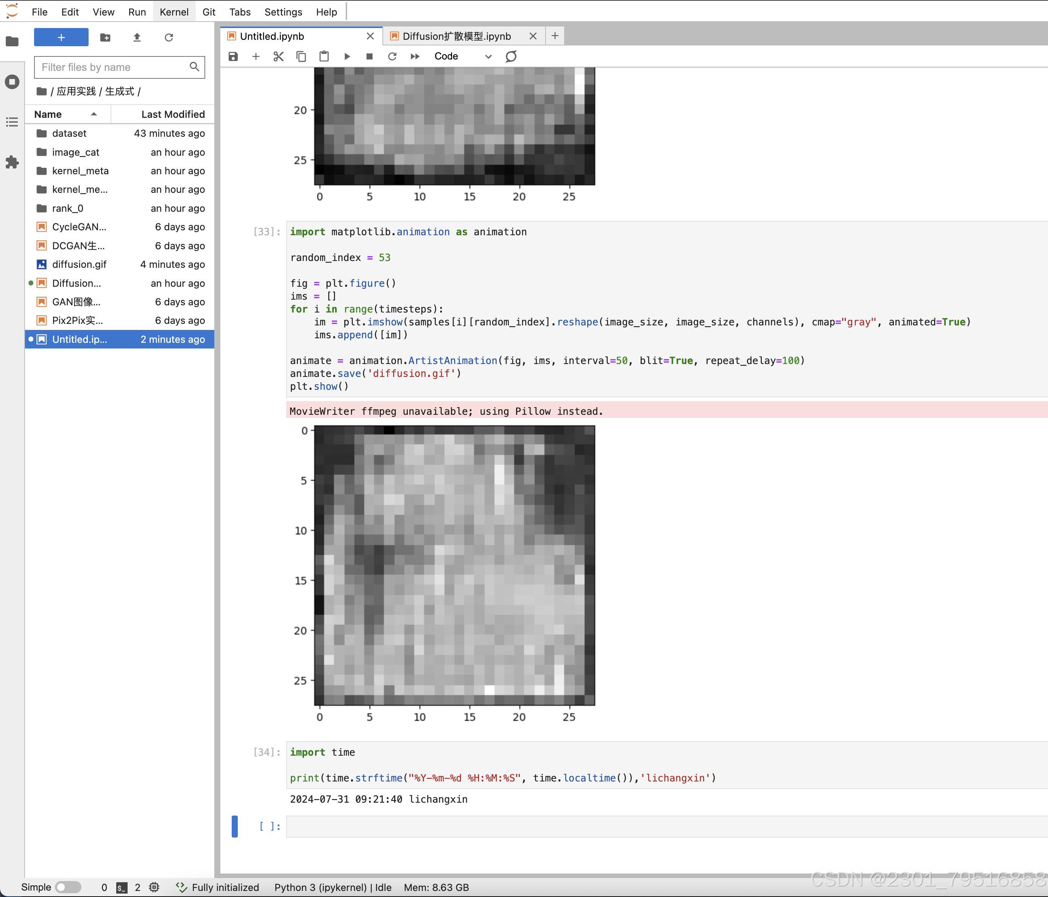Click the blue new launcher plus button
This screenshot has width=1048, height=897.
pyautogui.click(x=61, y=38)
